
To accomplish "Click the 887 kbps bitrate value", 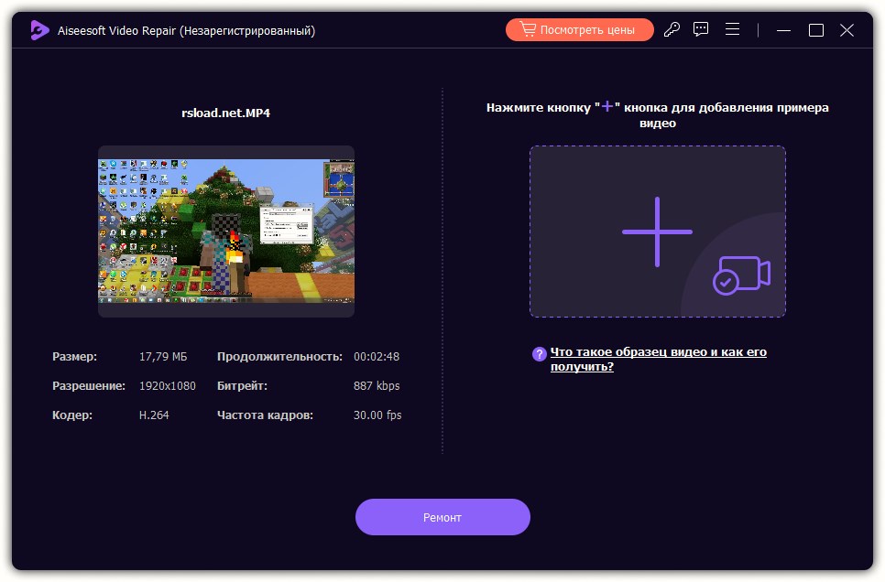I will [378, 385].
